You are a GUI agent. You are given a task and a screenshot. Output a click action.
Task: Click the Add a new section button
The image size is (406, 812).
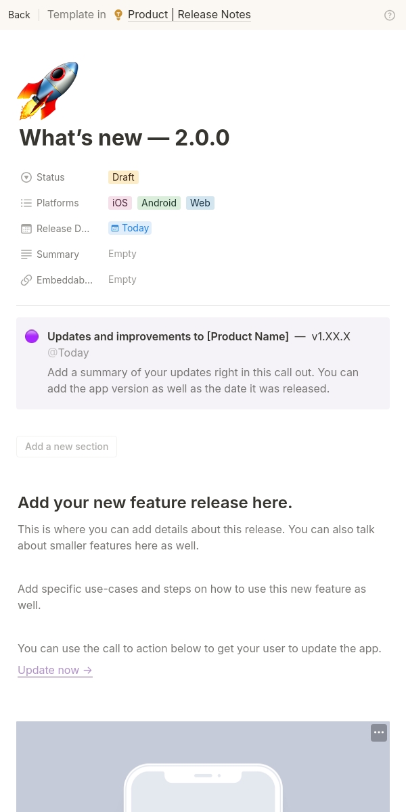(66, 447)
